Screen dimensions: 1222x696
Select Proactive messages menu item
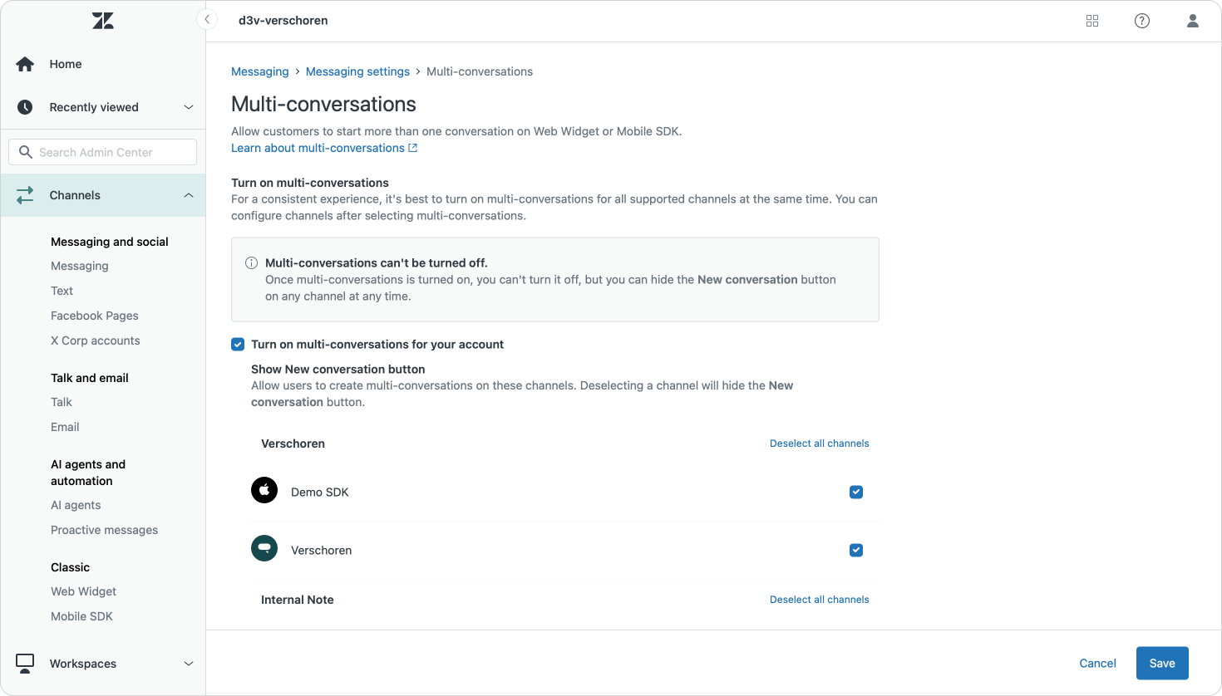pos(104,530)
